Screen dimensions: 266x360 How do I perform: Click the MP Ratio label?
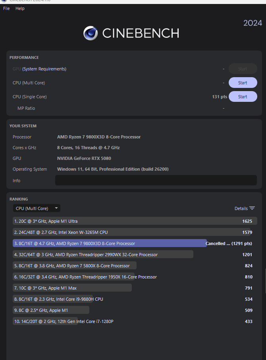(x=26, y=108)
